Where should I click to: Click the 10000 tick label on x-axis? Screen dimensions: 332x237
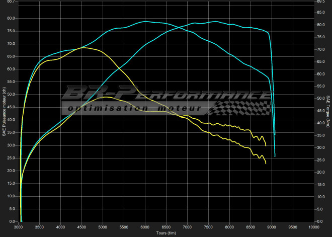pyautogui.click(x=314, y=227)
